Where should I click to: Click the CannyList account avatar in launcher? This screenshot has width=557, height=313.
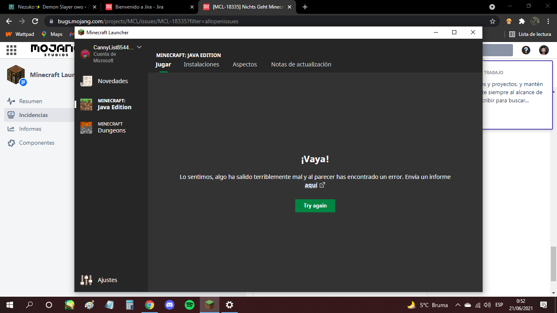pos(85,54)
